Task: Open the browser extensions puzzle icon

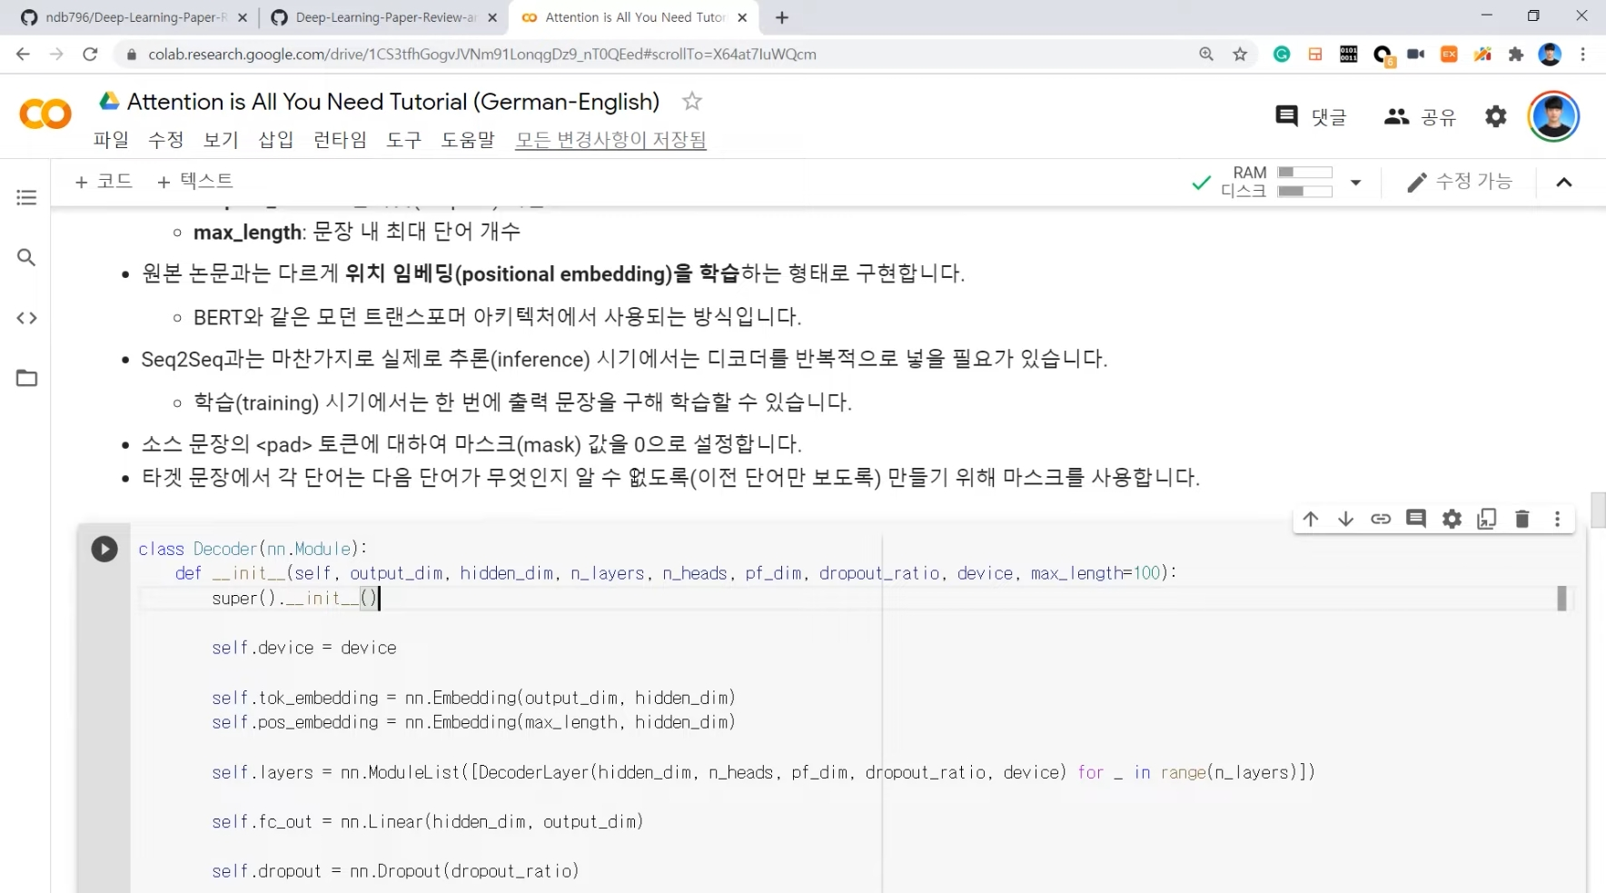Action: [1516, 55]
